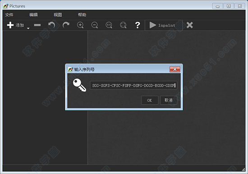Screen dimensions: 248x174
Task: Click the window resize grip in corner
Action: click(243, 169)
